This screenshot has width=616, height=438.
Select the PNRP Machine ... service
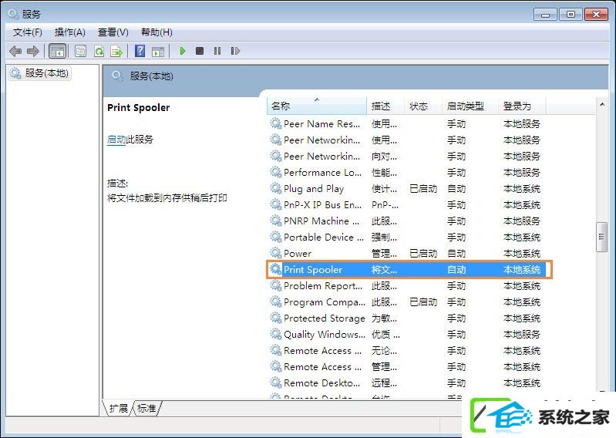(x=406, y=221)
